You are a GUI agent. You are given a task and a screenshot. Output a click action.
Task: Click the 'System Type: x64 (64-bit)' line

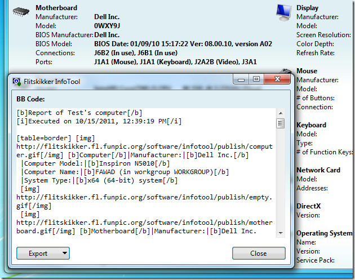coord(99,180)
